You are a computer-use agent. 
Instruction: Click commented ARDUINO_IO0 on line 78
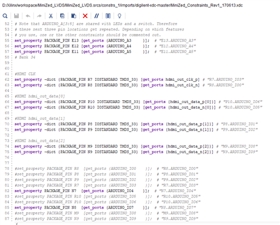click(124, 169)
